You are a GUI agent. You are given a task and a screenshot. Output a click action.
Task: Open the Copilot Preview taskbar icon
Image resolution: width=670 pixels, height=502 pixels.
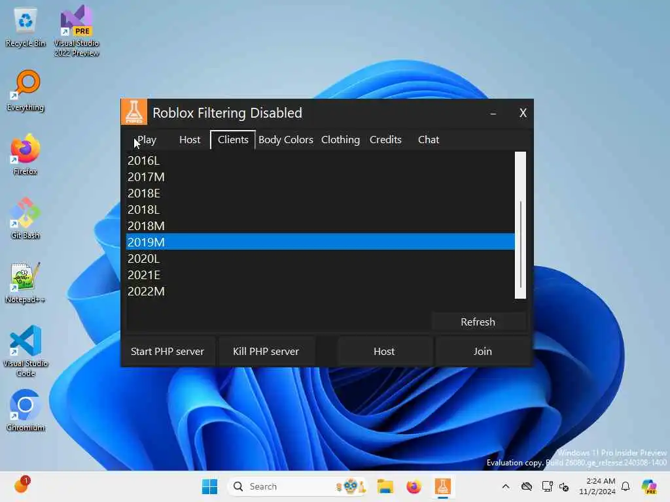650,486
